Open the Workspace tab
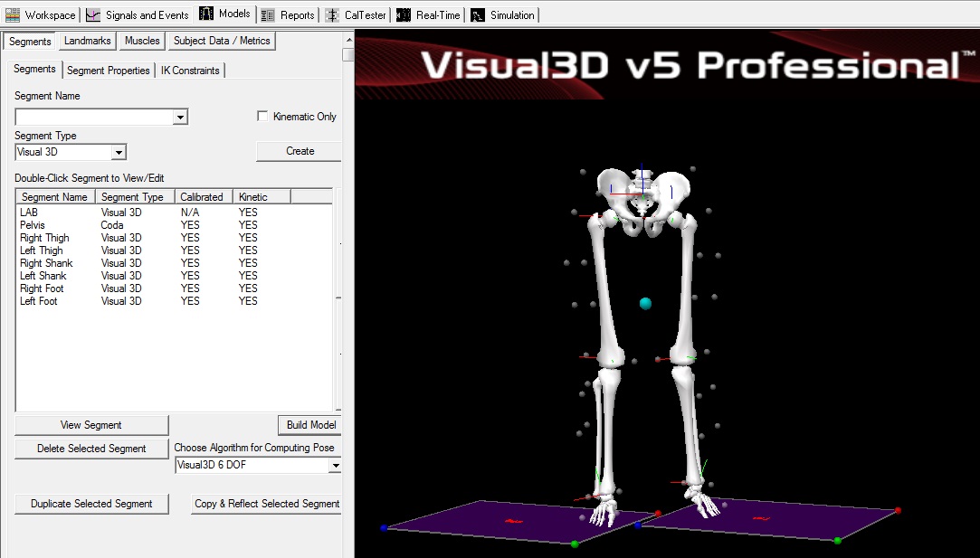Viewport: 980px width, 558px height. [x=41, y=15]
